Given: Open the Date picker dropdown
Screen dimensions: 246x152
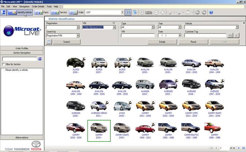Looking at the screenshot, I should [179, 35].
